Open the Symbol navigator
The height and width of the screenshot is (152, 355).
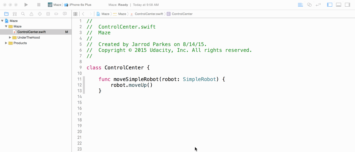click(x=15, y=14)
